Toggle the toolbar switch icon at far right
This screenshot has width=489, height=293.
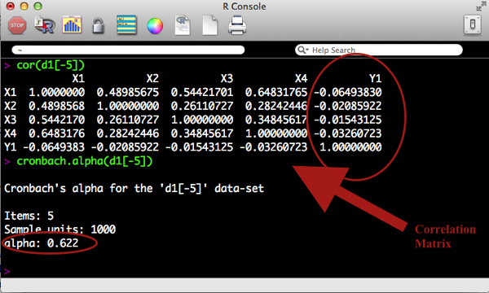coord(473,24)
